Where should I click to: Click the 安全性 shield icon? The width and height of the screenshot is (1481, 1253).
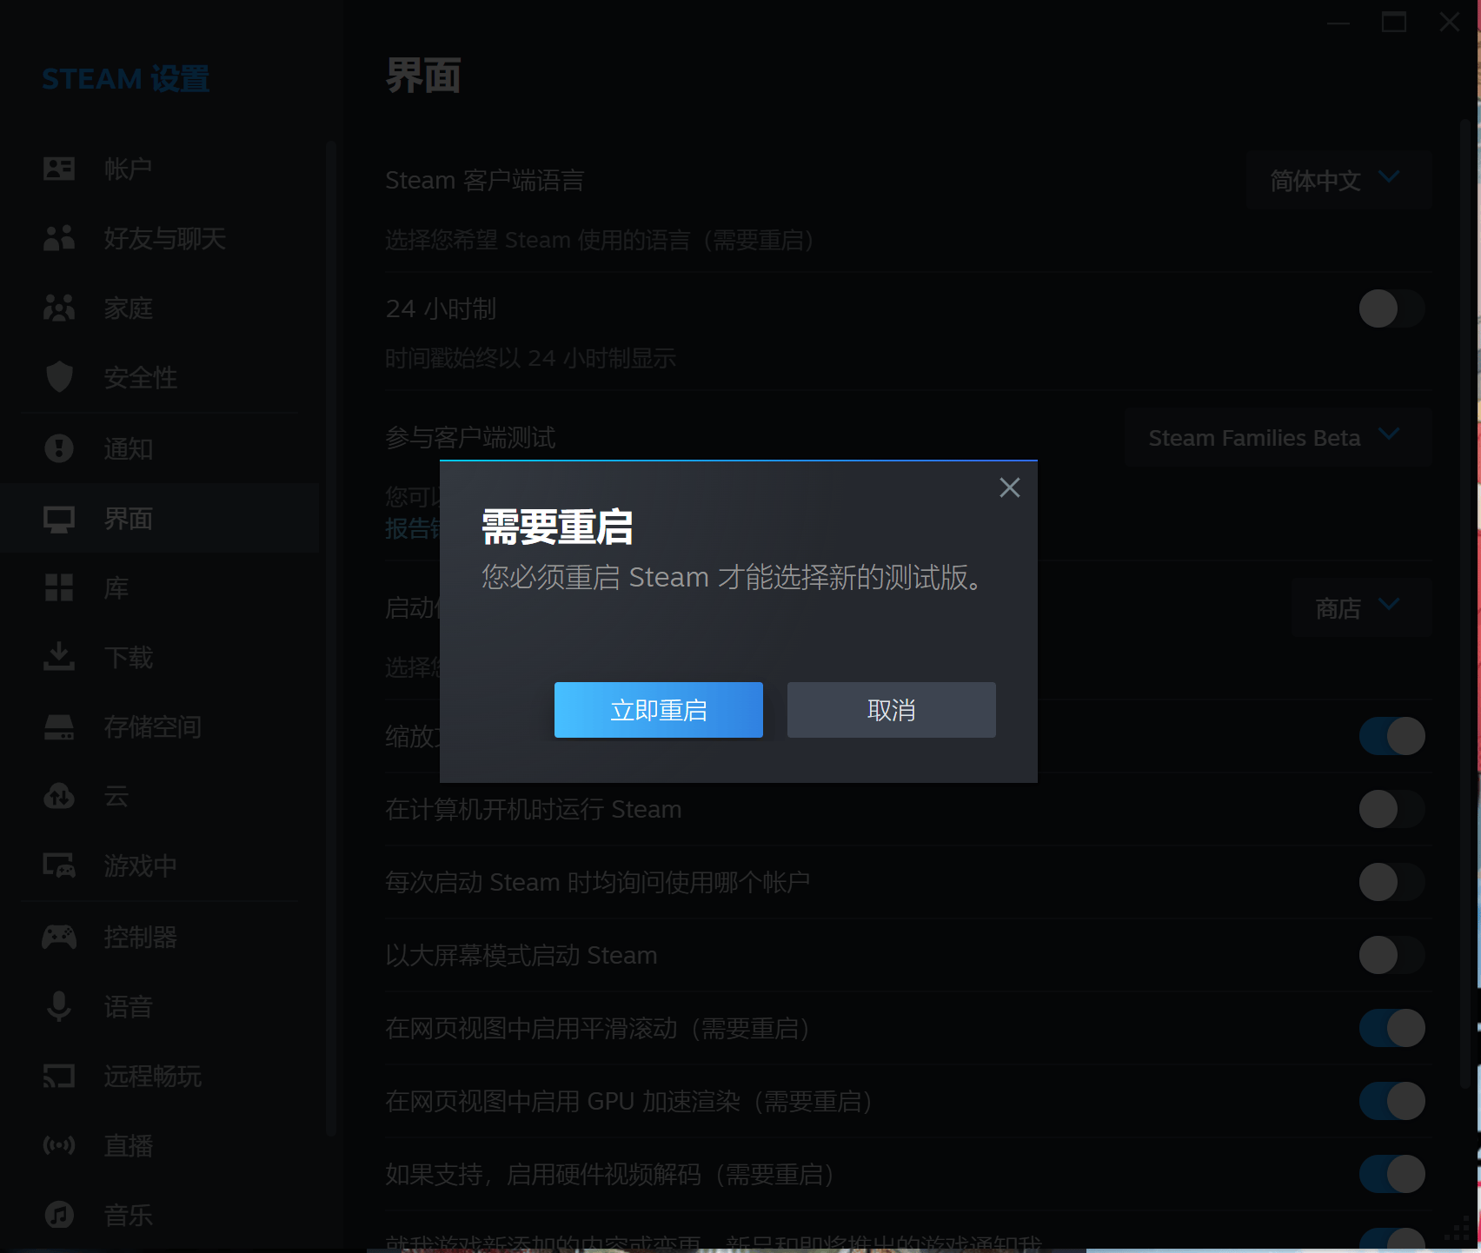click(59, 377)
